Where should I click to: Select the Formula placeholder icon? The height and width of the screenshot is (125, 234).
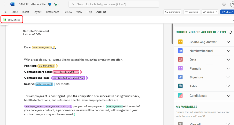point(180,68)
